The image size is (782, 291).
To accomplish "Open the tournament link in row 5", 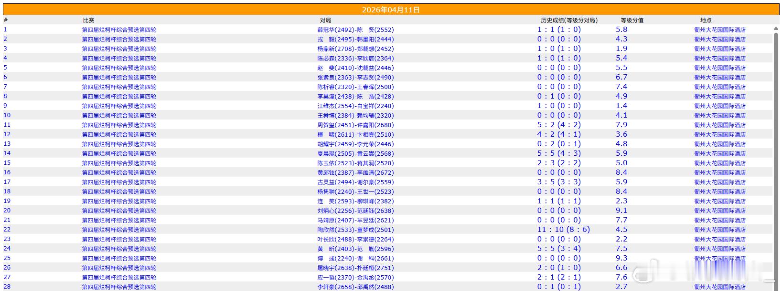I will 119,68.
